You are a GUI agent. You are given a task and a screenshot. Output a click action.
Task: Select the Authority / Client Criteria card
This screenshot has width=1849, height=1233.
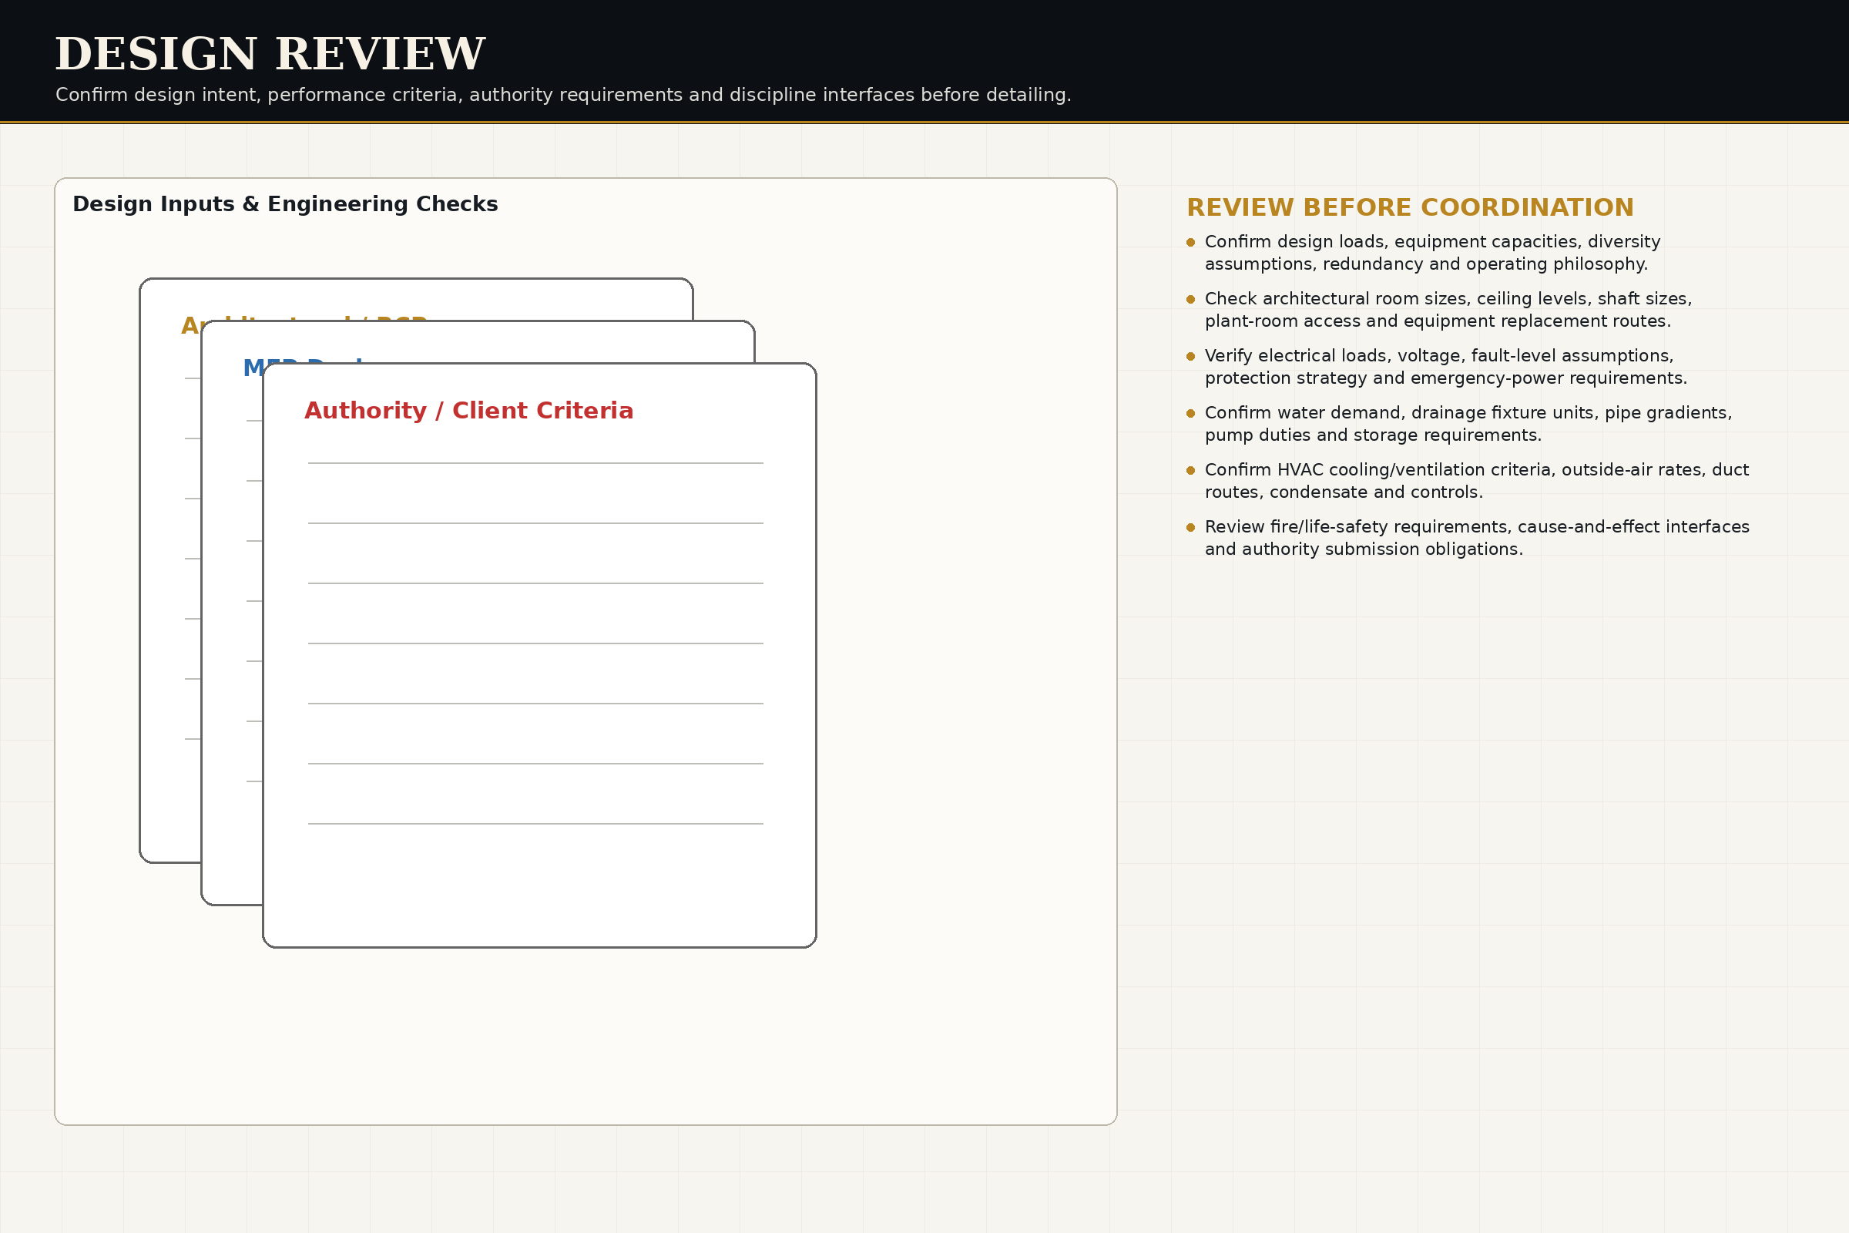tap(539, 655)
